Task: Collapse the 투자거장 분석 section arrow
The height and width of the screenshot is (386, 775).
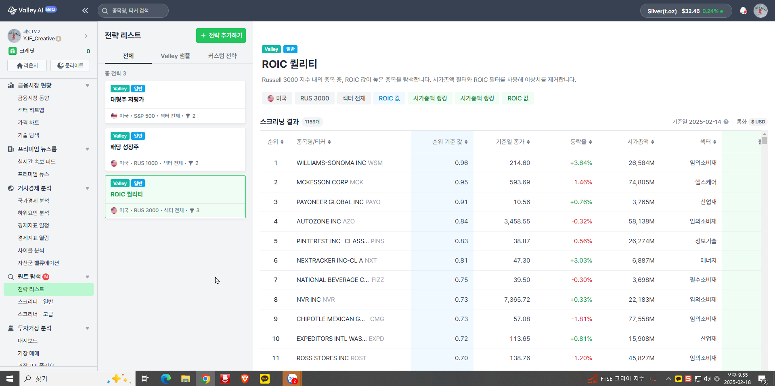Action: [87, 328]
